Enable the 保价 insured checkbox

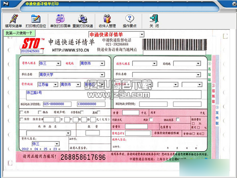tap(21, 119)
